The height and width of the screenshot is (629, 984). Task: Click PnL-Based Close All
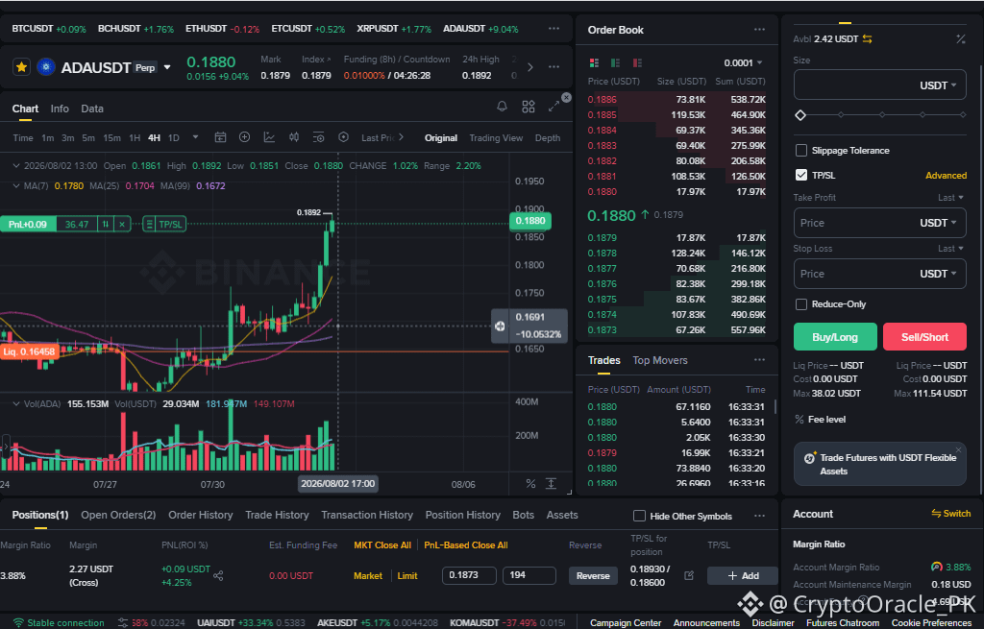[x=466, y=544]
